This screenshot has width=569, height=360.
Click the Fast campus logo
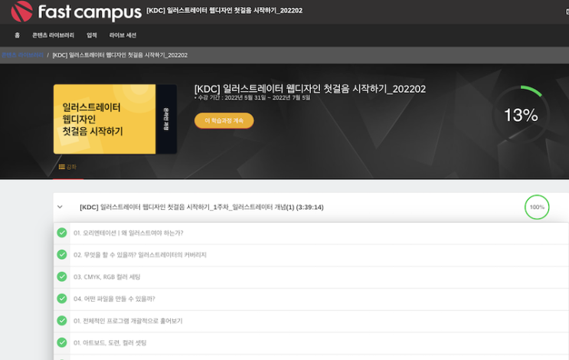76,11
